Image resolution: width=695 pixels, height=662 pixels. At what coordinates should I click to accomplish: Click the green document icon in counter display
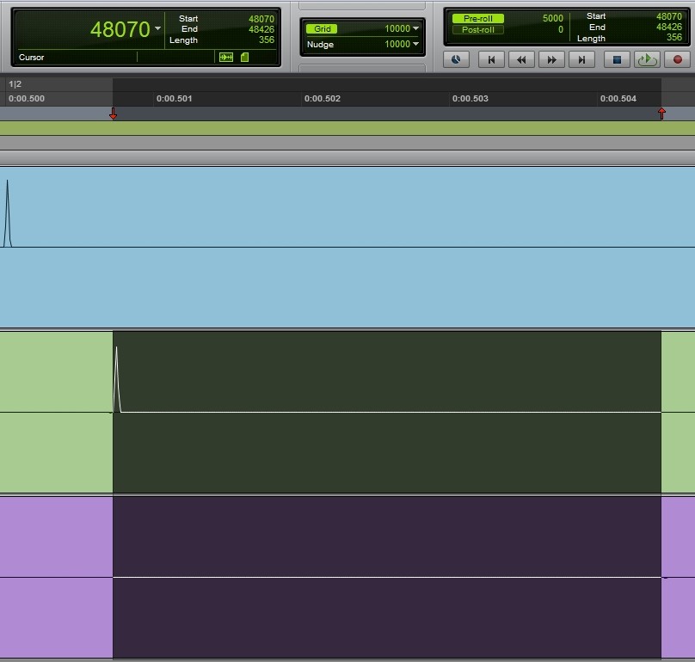[244, 58]
